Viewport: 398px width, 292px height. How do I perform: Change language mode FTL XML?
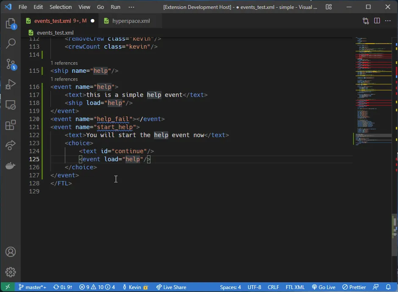[295, 287]
